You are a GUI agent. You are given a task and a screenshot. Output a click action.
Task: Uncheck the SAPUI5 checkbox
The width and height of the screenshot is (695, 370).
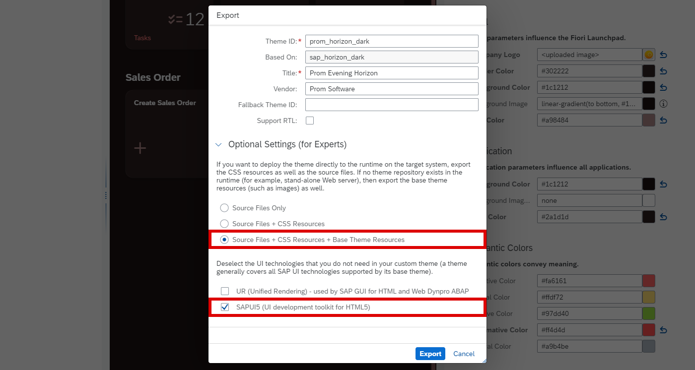[x=225, y=307]
